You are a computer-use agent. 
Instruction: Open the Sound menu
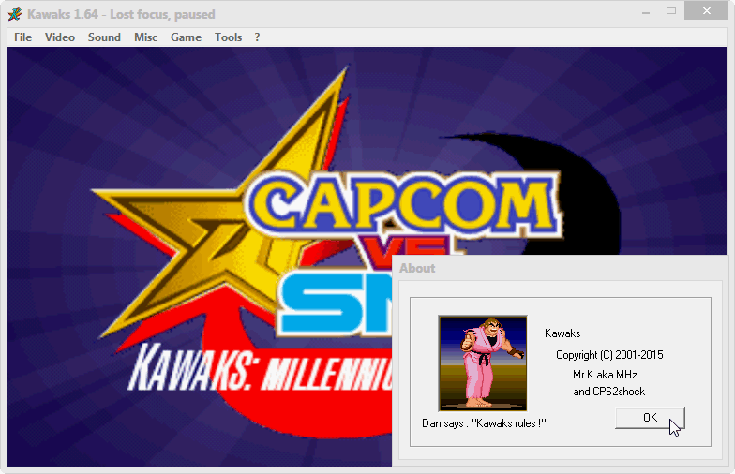point(104,37)
